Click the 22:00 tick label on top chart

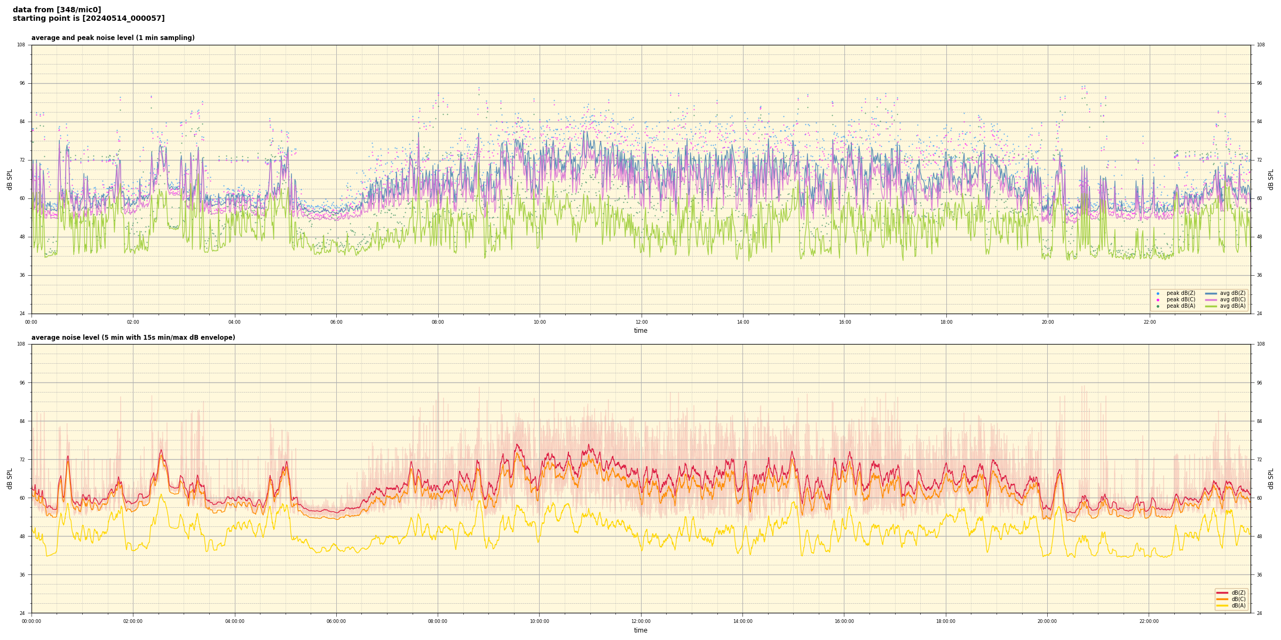point(1149,322)
